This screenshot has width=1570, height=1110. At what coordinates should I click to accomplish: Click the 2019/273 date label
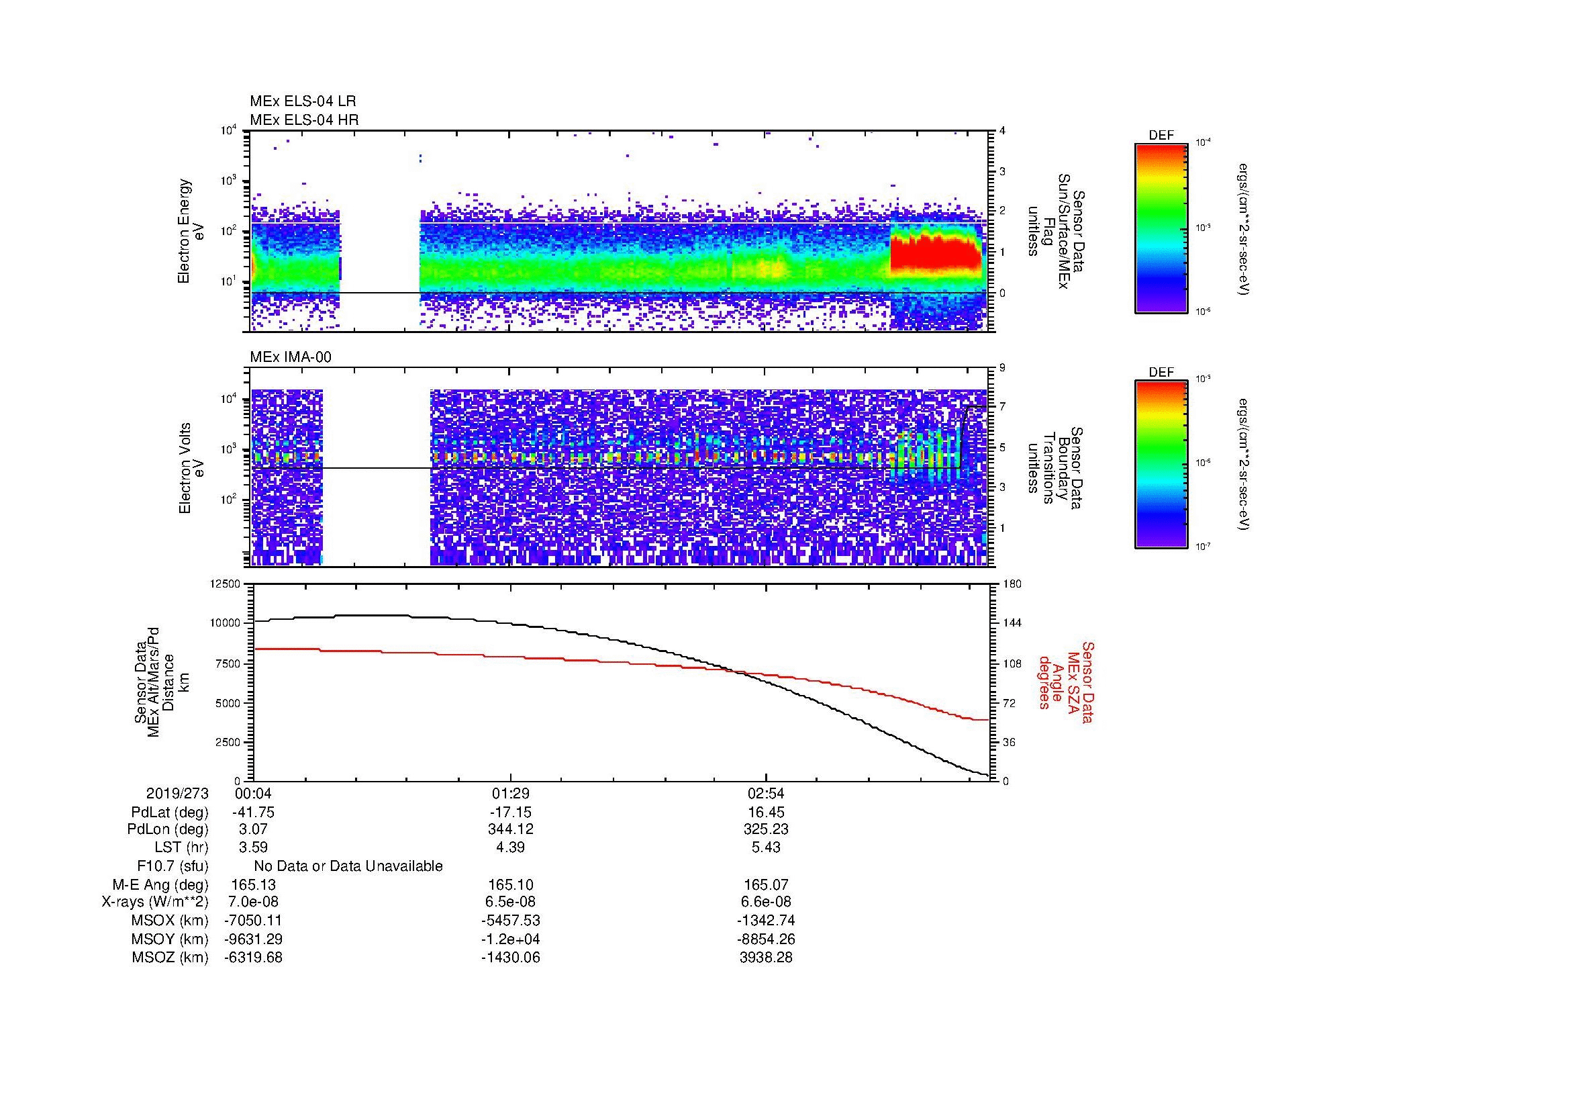coord(177,793)
